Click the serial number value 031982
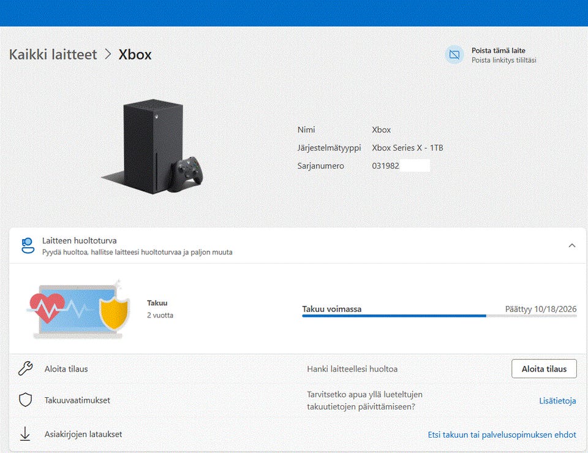This screenshot has width=588, height=453. click(x=385, y=166)
